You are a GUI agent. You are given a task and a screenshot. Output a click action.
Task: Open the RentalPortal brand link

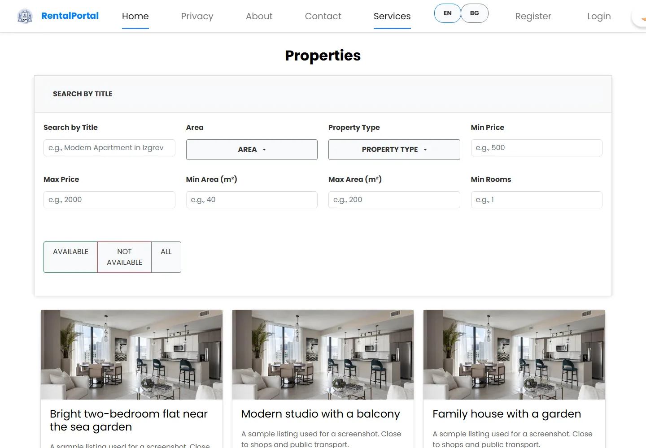click(x=70, y=16)
